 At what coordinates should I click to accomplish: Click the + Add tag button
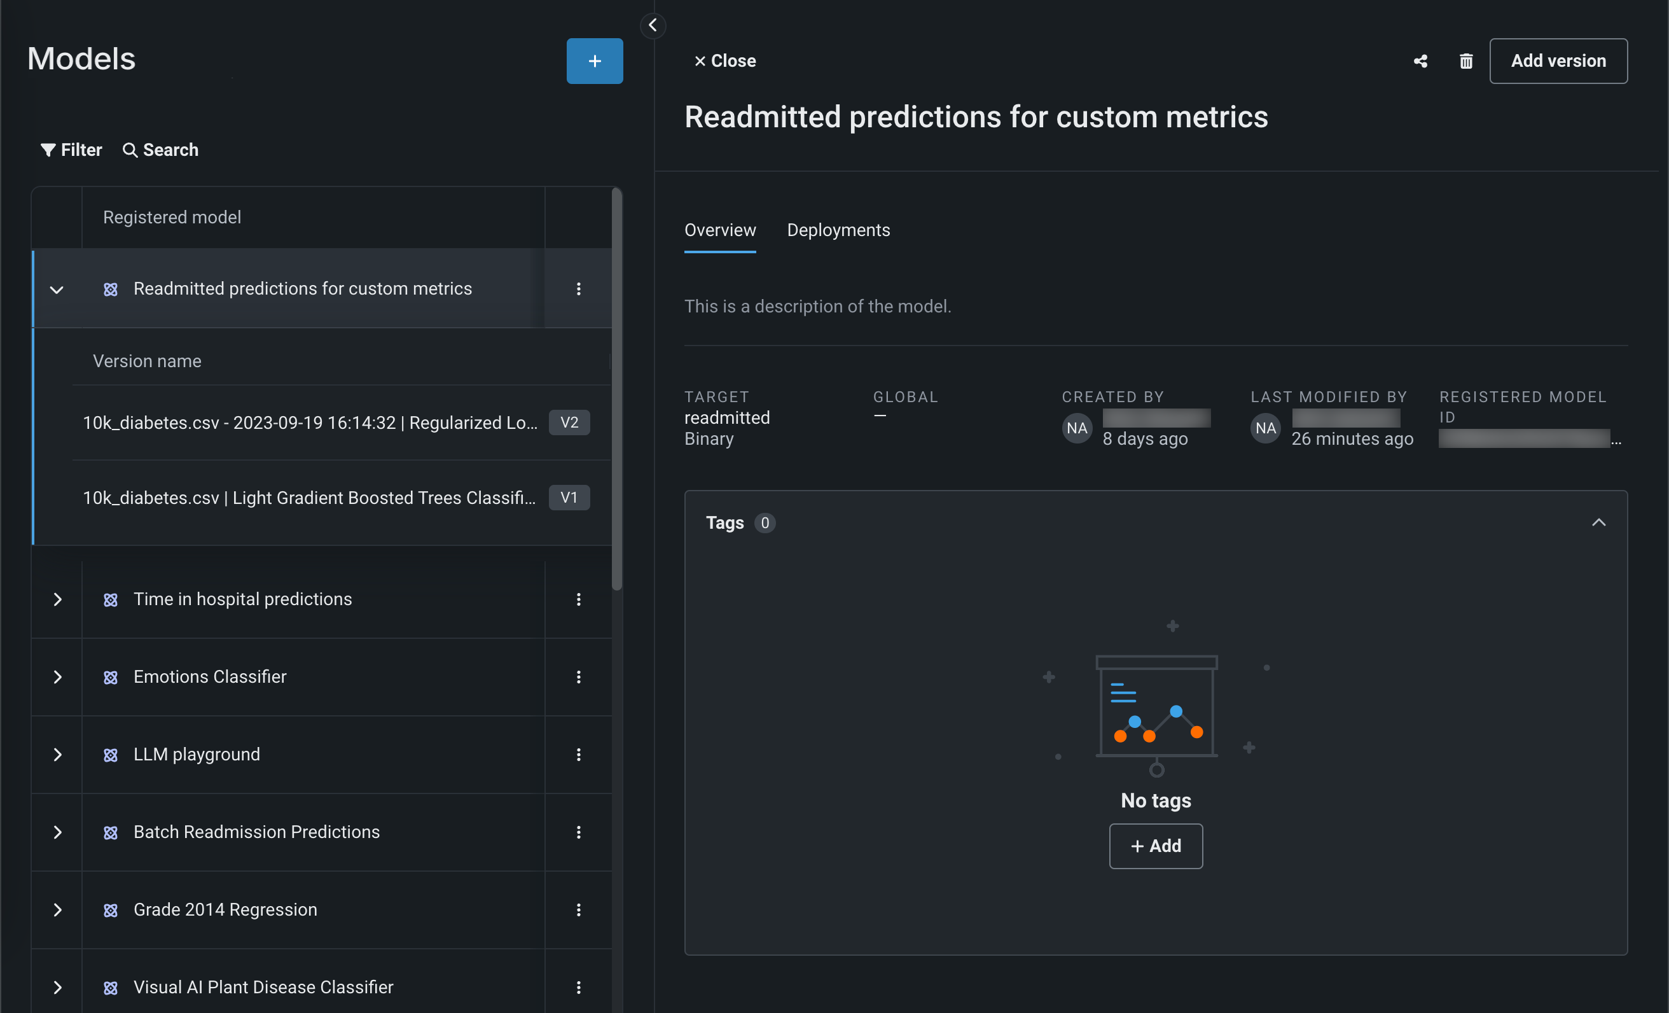[1156, 846]
